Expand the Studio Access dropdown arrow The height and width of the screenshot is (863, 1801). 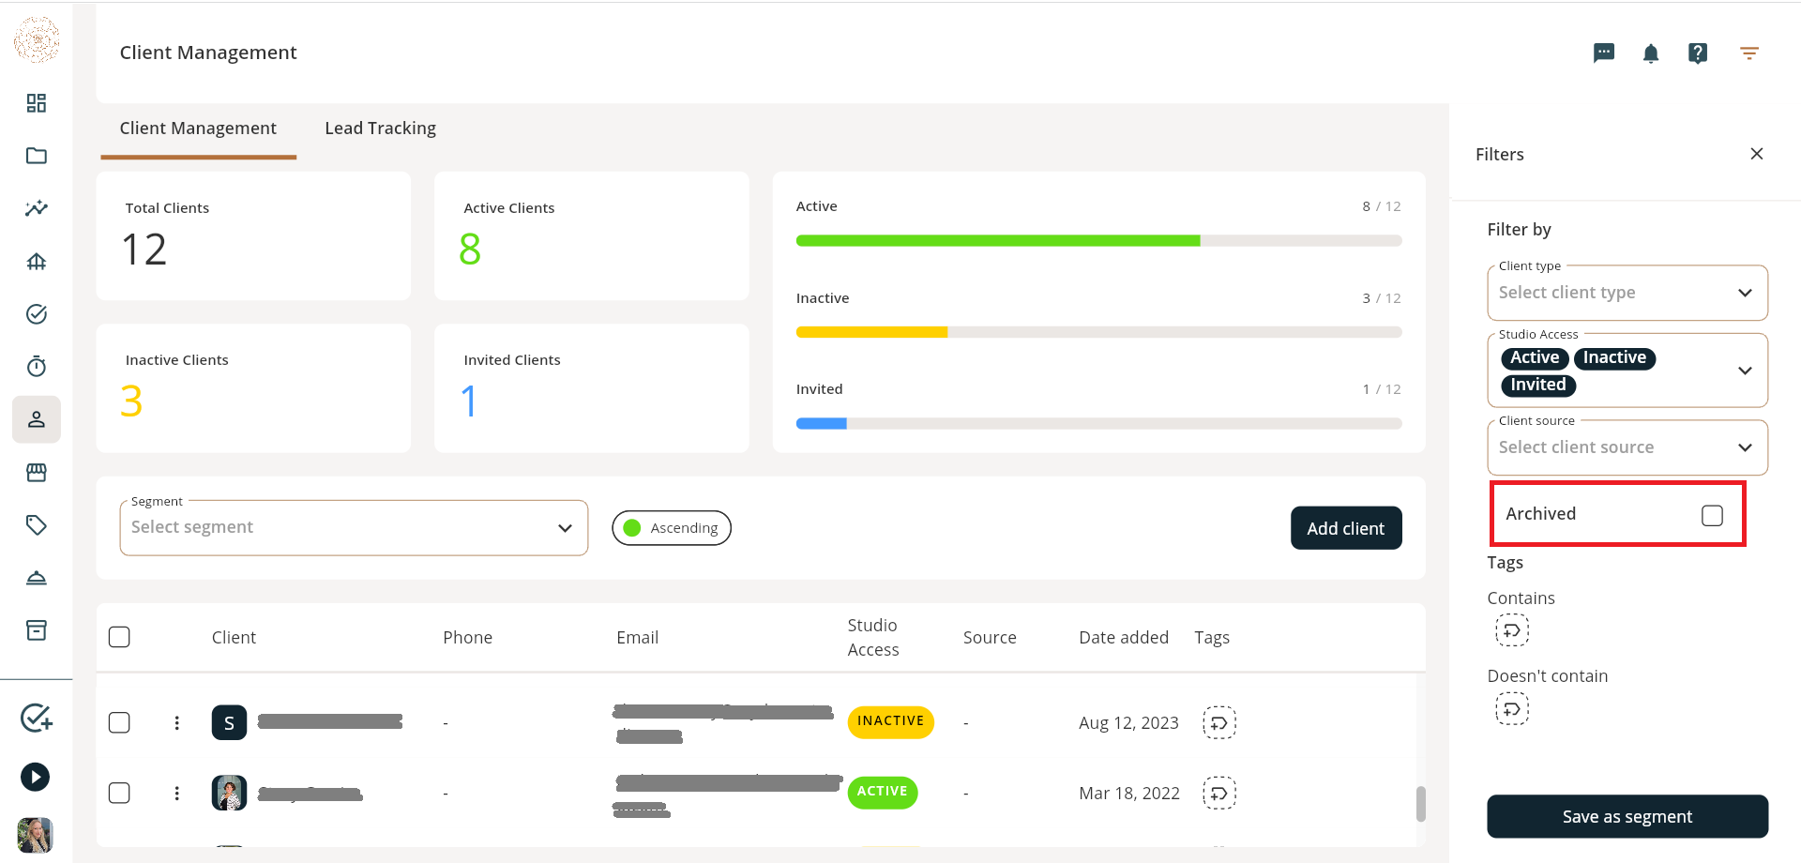click(1745, 371)
